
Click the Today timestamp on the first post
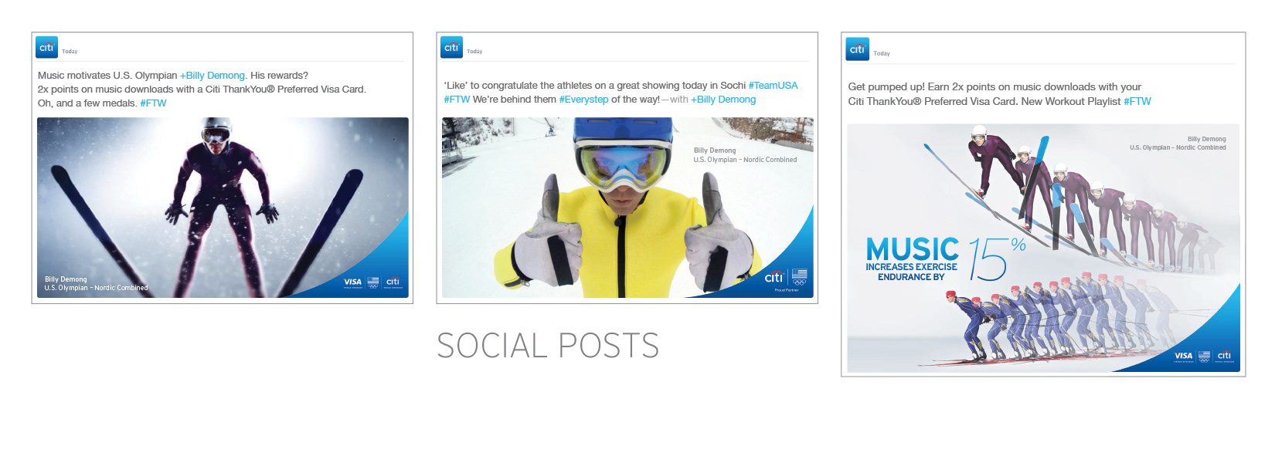(70, 52)
